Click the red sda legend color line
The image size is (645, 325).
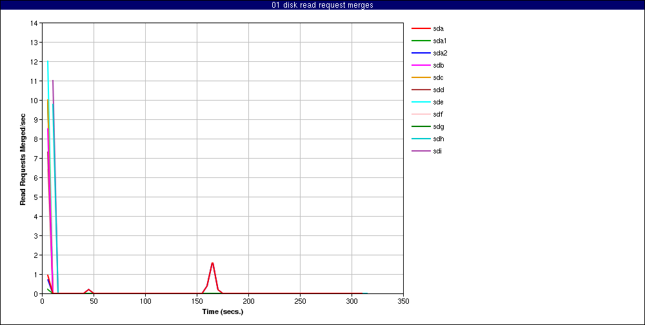[421, 28]
